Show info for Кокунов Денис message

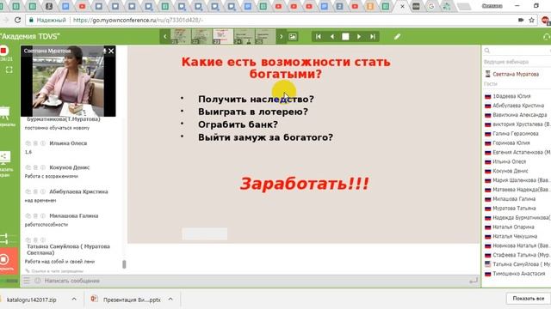point(43,167)
